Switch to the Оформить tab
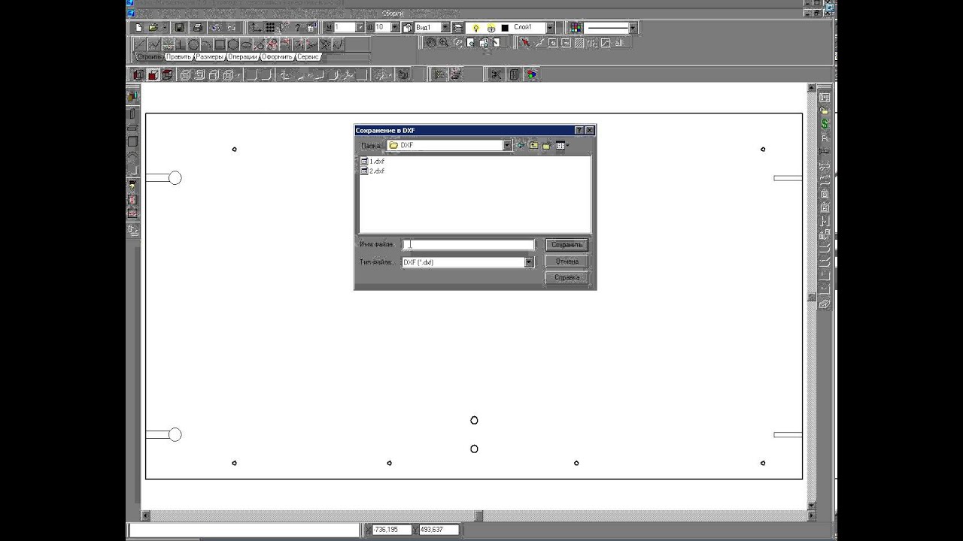 click(x=277, y=57)
